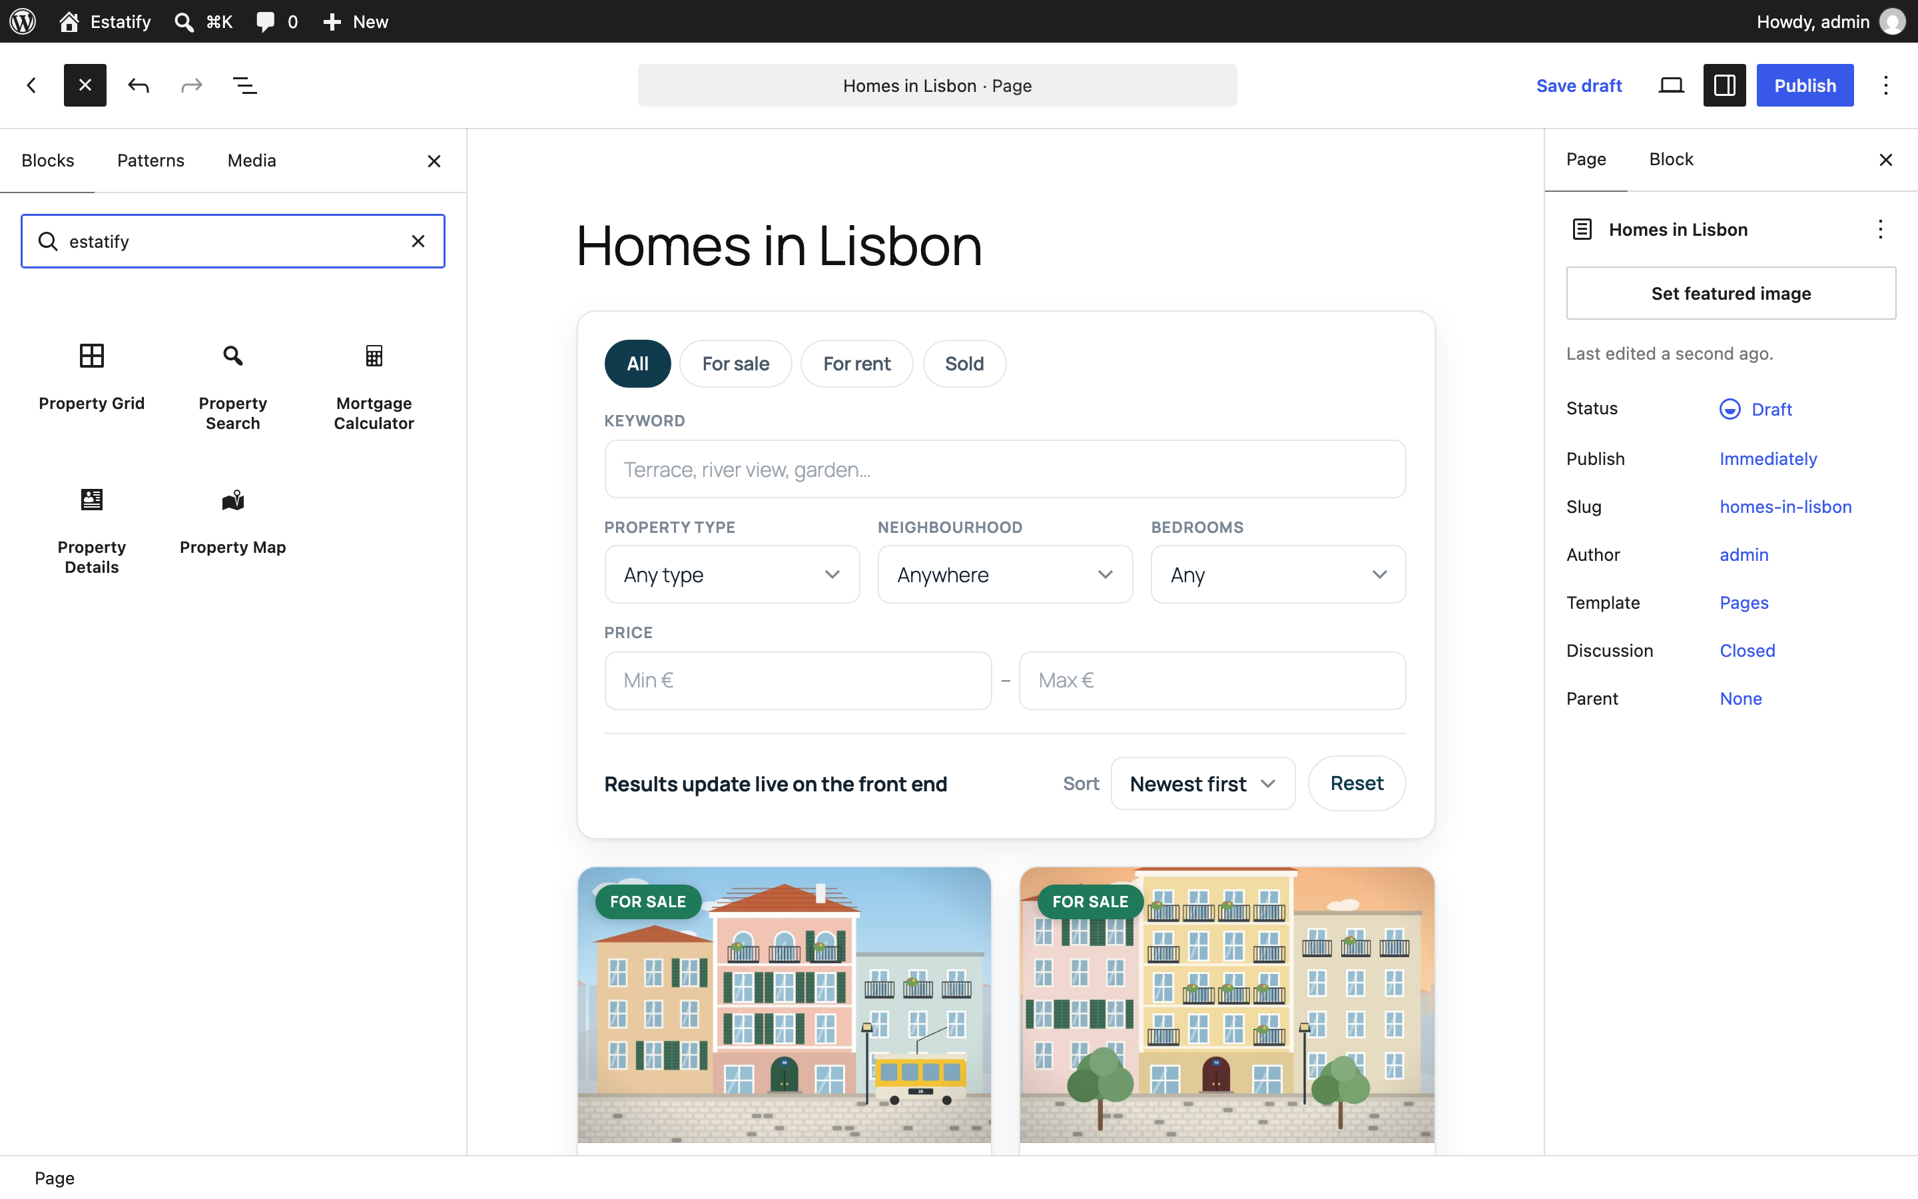1918x1199 pixels.
Task: Go back with the left arrow icon
Action: 32,85
